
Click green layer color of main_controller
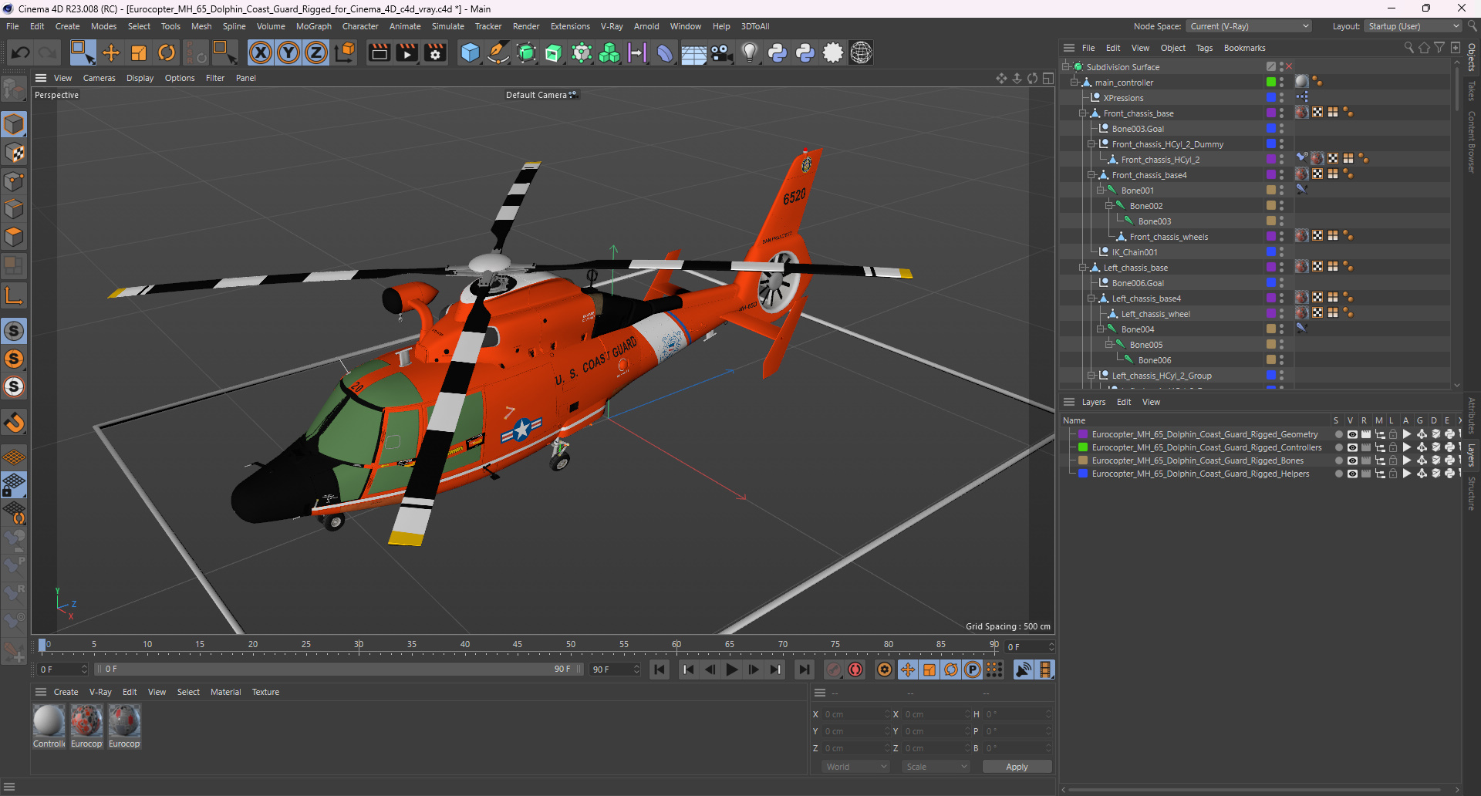click(1270, 82)
